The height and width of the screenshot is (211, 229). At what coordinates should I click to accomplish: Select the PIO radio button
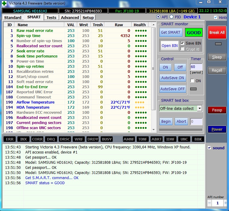pyautogui.click(x=172, y=17)
